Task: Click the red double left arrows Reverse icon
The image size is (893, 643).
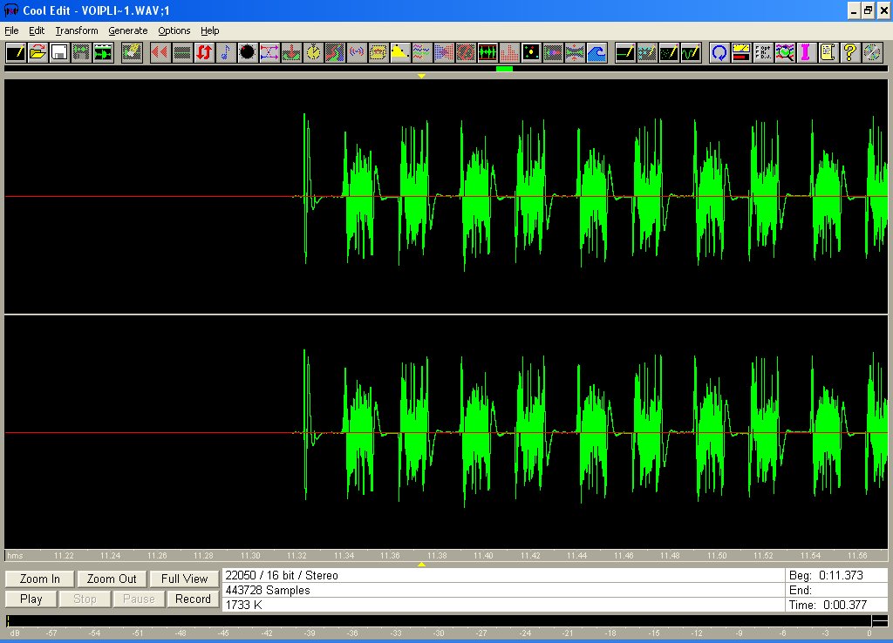Action: [160, 53]
